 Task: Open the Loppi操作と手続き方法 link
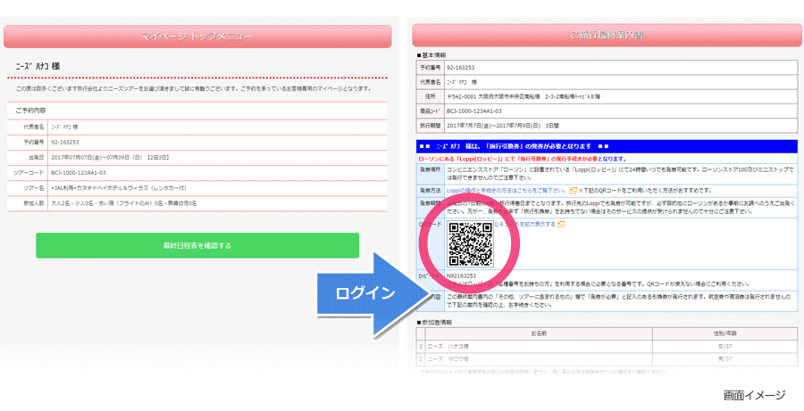(x=507, y=191)
